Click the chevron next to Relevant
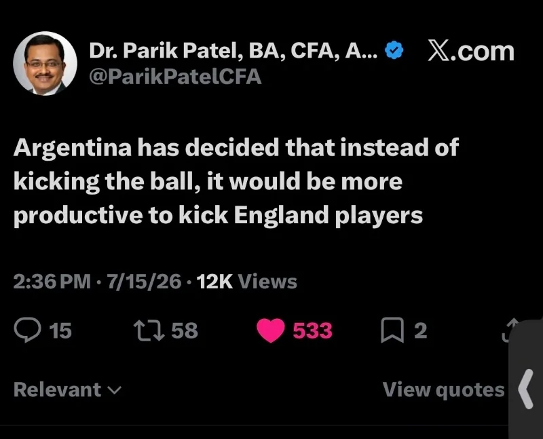 (x=115, y=391)
